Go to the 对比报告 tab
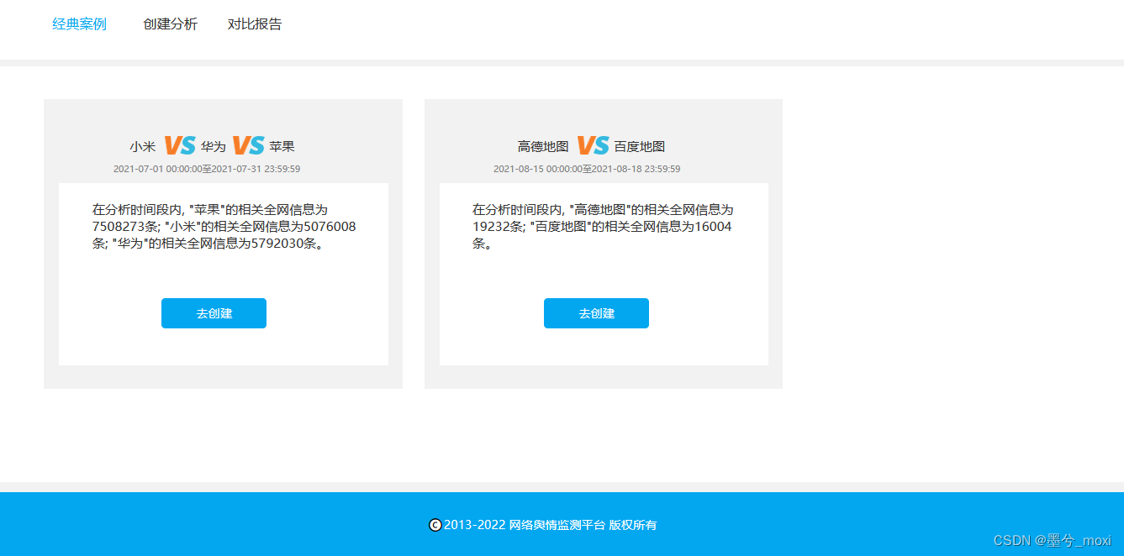This screenshot has width=1124, height=556. [x=255, y=24]
